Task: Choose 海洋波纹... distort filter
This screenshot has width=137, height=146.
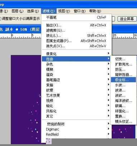Action: click(123, 101)
